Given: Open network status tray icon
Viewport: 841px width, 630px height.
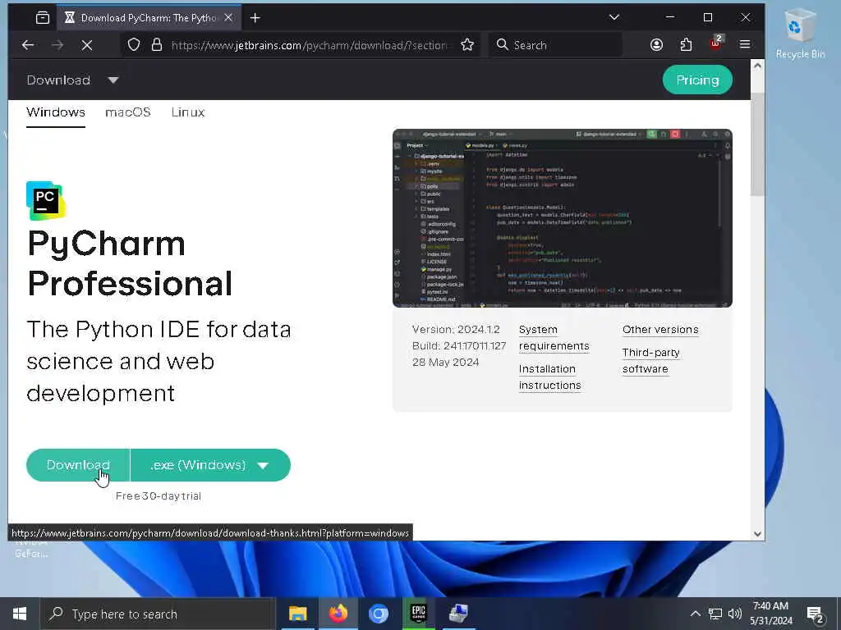Looking at the screenshot, I should 715,614.
